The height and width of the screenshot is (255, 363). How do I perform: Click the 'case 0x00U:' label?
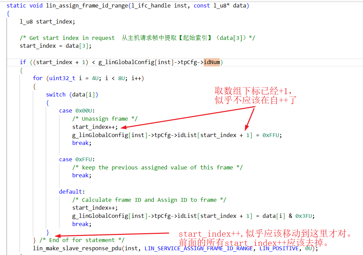(x=77, y=110)
